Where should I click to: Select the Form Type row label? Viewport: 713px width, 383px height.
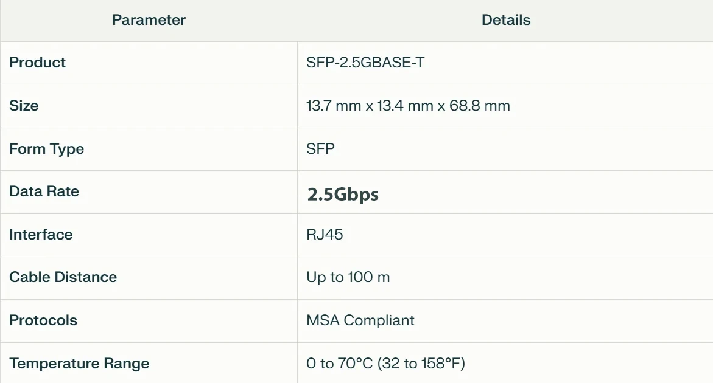point(47,149)
